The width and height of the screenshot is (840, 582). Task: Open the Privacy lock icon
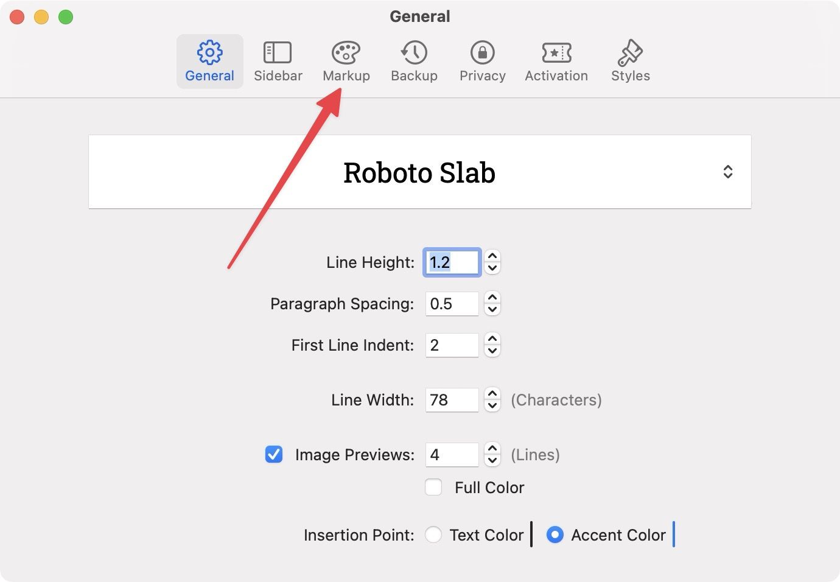[x=482, y=53]
